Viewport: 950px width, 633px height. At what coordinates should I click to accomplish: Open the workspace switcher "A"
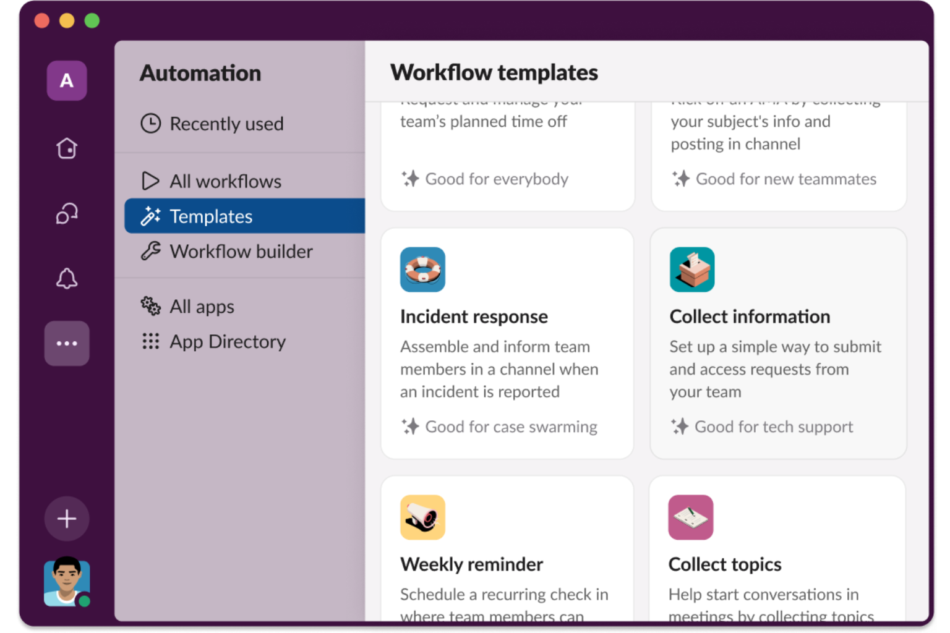click(x=67, y=80)
